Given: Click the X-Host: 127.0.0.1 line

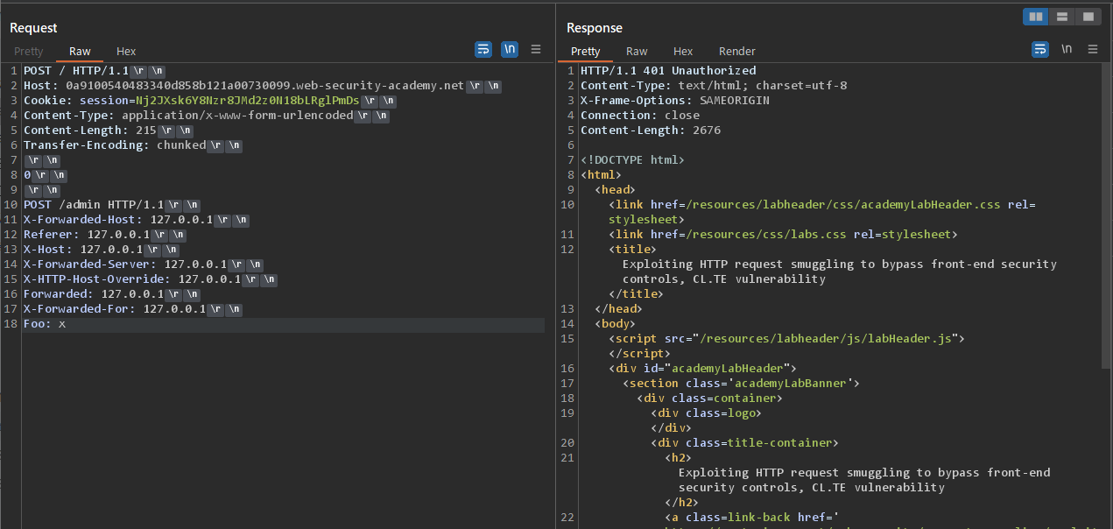Looking at the screenshot, I should [x=101, y=250].
